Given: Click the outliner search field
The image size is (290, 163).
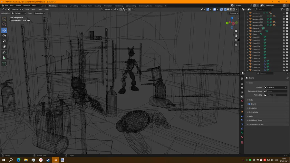Looking at the screenshot, I should pyautogui.click(x=263, y=9).
